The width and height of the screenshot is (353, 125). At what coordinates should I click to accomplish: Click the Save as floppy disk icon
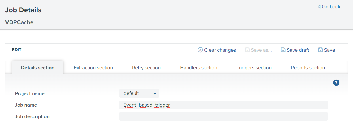[x=247, y=50]
